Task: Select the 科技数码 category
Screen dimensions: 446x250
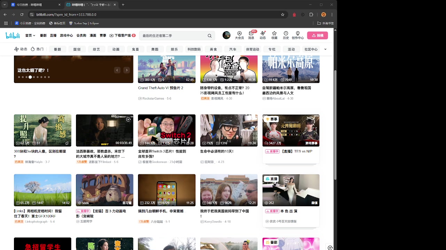Action: 194,49
